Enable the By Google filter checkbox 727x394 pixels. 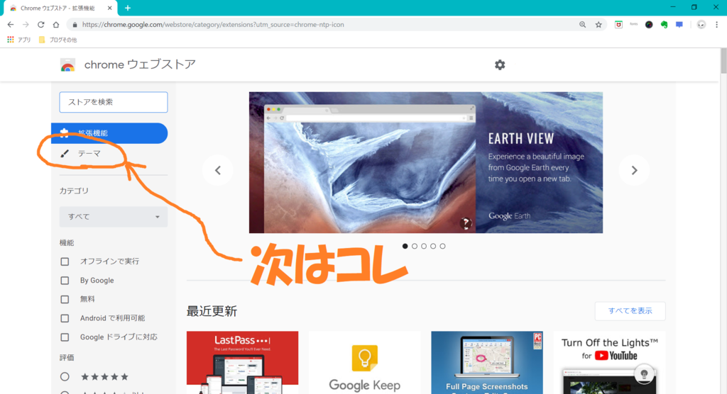pyautogui.click(x=65, y=281)
